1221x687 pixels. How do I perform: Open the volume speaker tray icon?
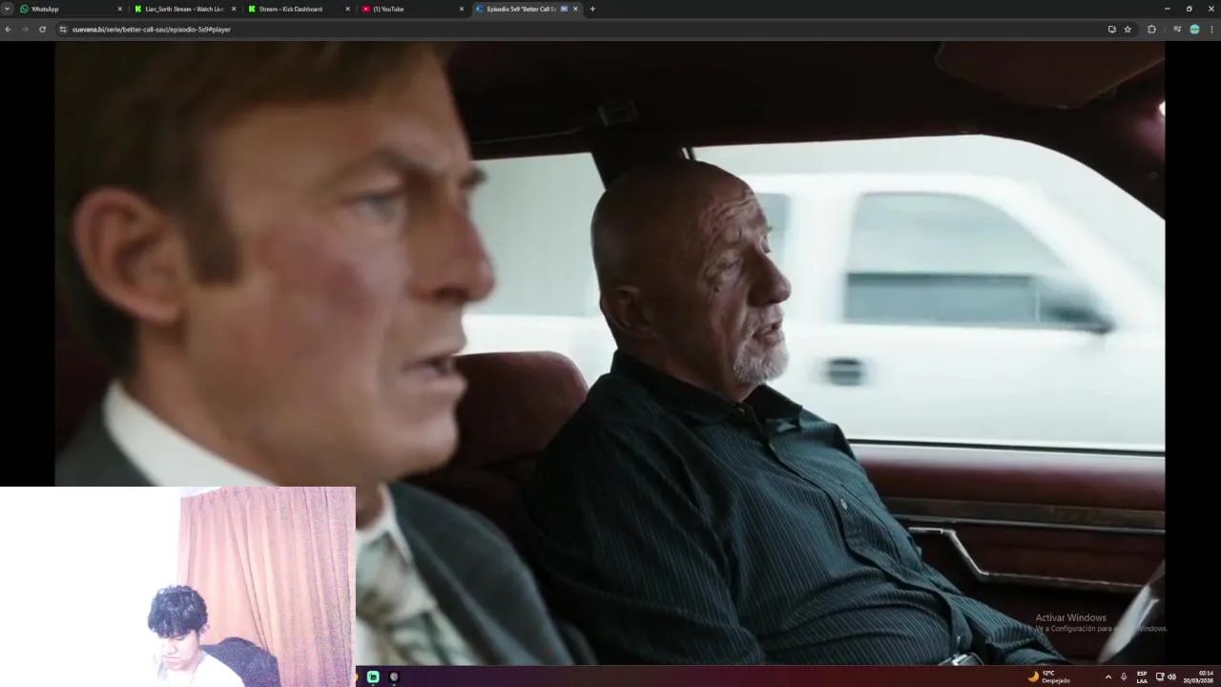[x=1171, y=677]
